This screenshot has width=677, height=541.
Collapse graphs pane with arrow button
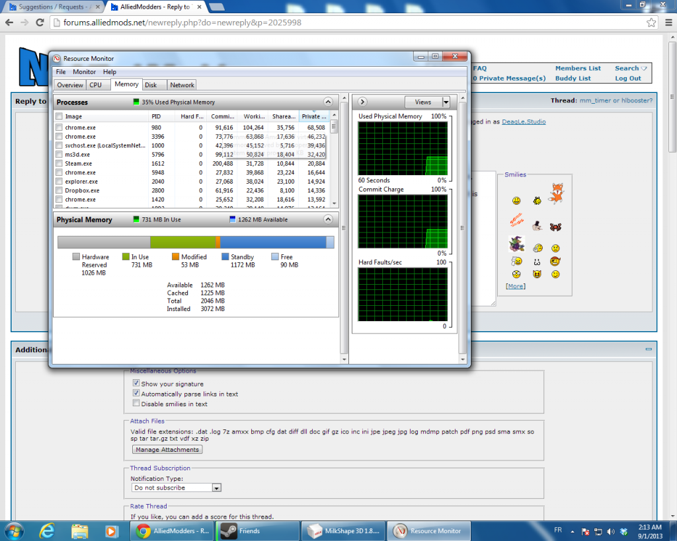point(363,102)
